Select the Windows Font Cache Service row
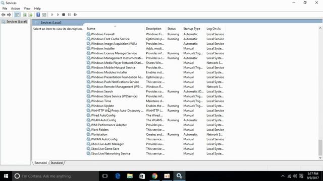 (155, 39)
